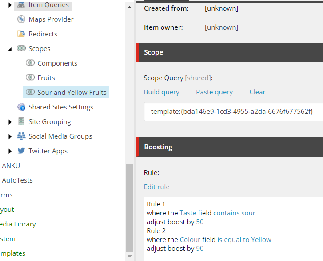Click the Redirects folder arrow icon

click(x=21, y=34)
